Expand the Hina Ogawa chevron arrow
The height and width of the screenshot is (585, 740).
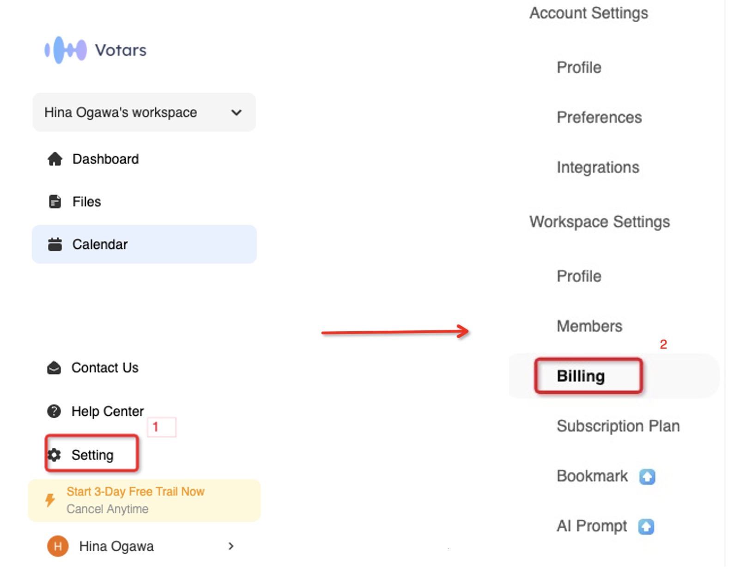231,546
